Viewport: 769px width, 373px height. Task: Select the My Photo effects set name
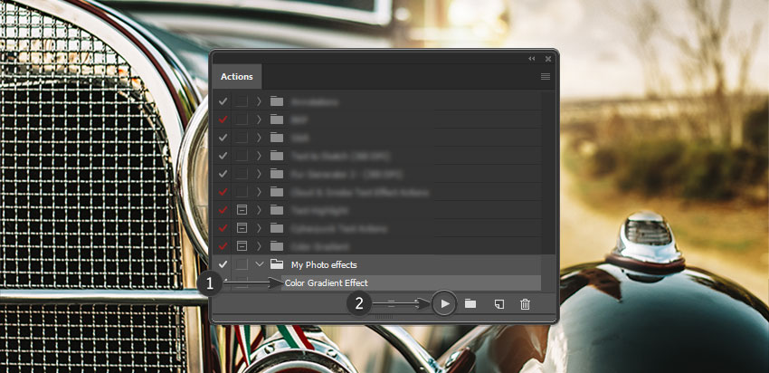[324, 264]
